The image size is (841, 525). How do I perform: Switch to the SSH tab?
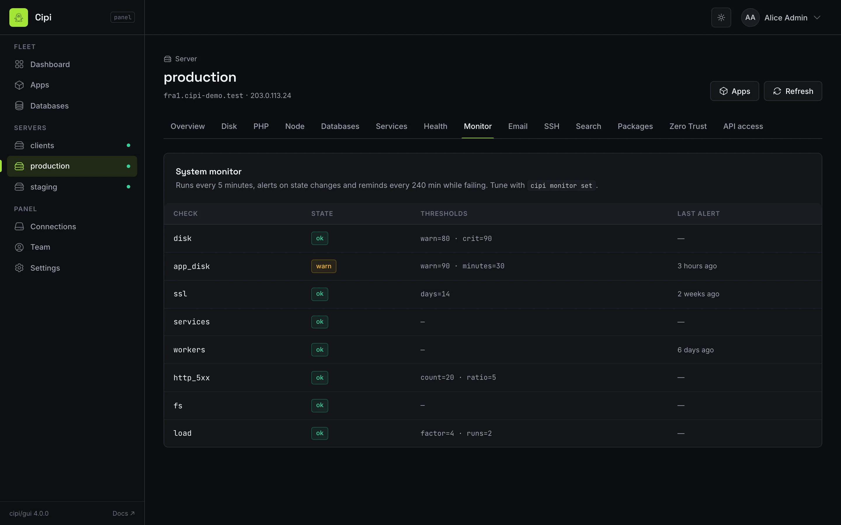[552, 126]
